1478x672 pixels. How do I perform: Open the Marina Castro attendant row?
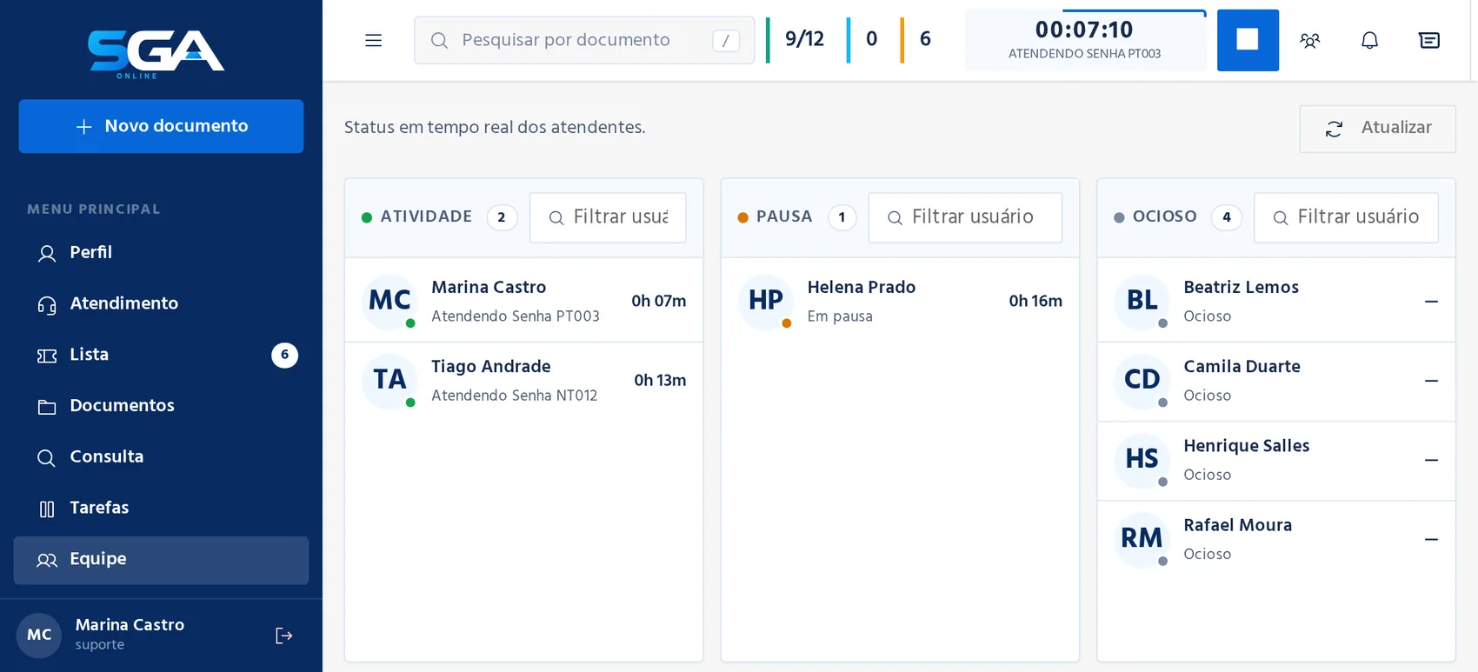(524, 301)
